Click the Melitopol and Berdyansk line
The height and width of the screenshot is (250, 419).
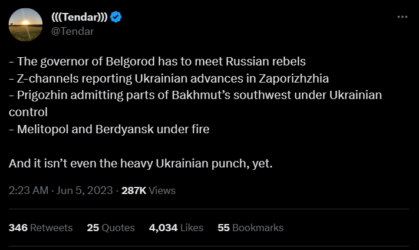pyautogui.click(x=109, y=129)
